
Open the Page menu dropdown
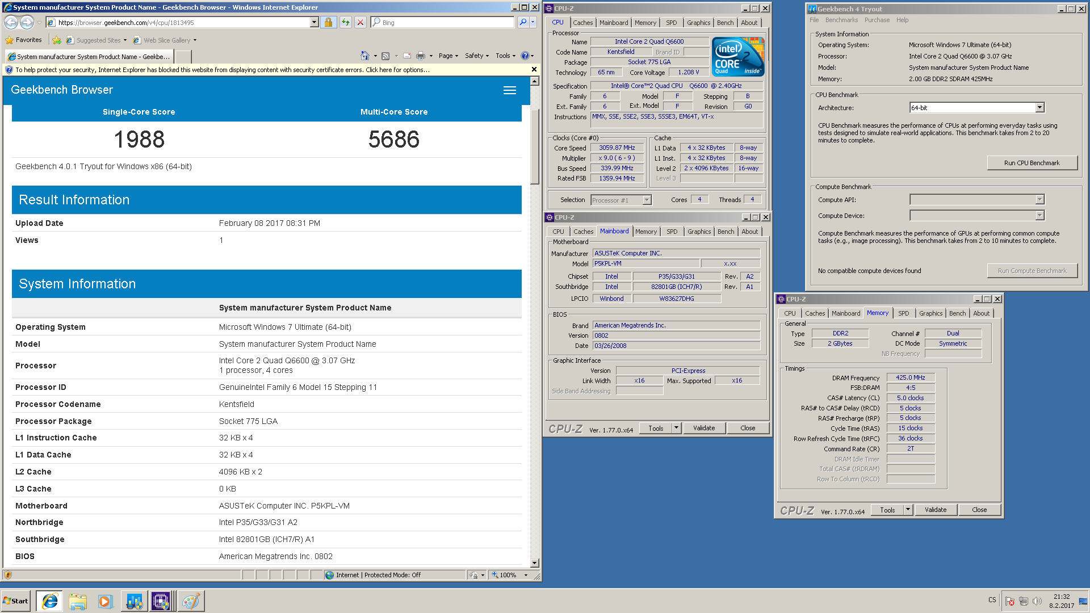[x=448, y=56]
